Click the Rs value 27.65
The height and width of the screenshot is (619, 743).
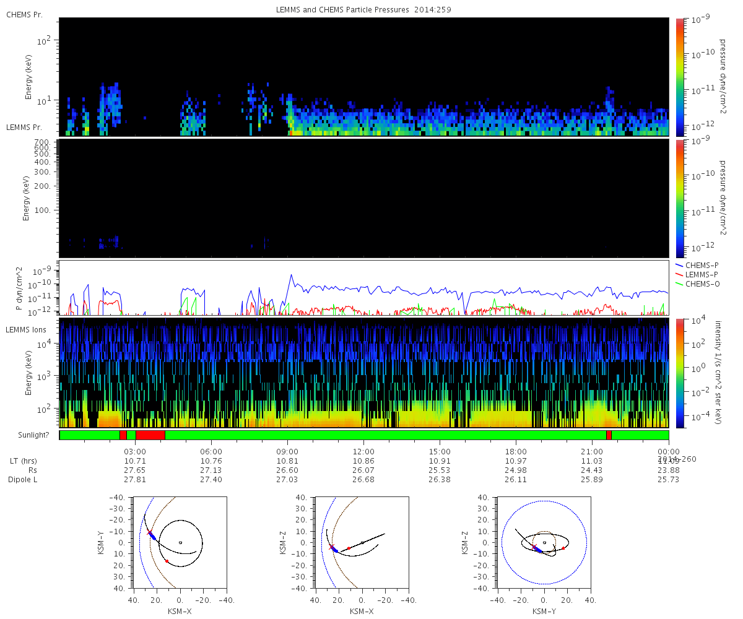coord(136,470)
